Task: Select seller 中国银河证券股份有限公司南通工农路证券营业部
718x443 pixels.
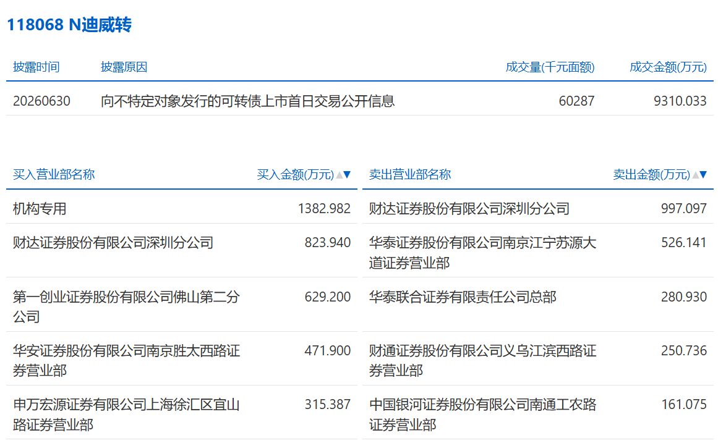Action: pos(482,415)
